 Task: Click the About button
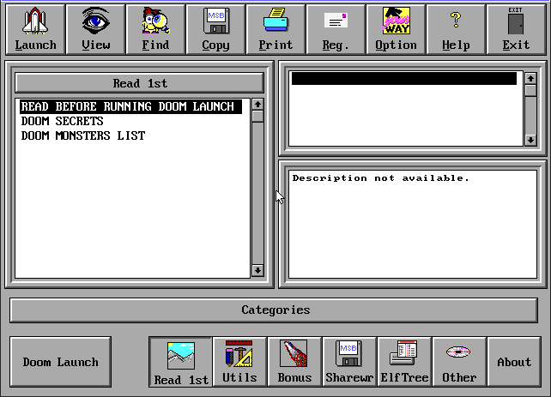tap(514, 362)
